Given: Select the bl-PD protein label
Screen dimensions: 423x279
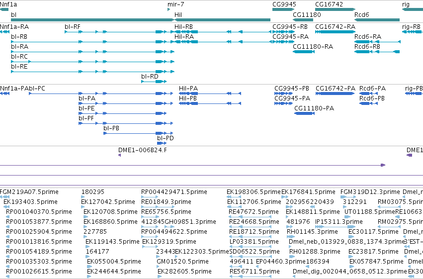Looking at the screenshot, I should click(166, 138).
